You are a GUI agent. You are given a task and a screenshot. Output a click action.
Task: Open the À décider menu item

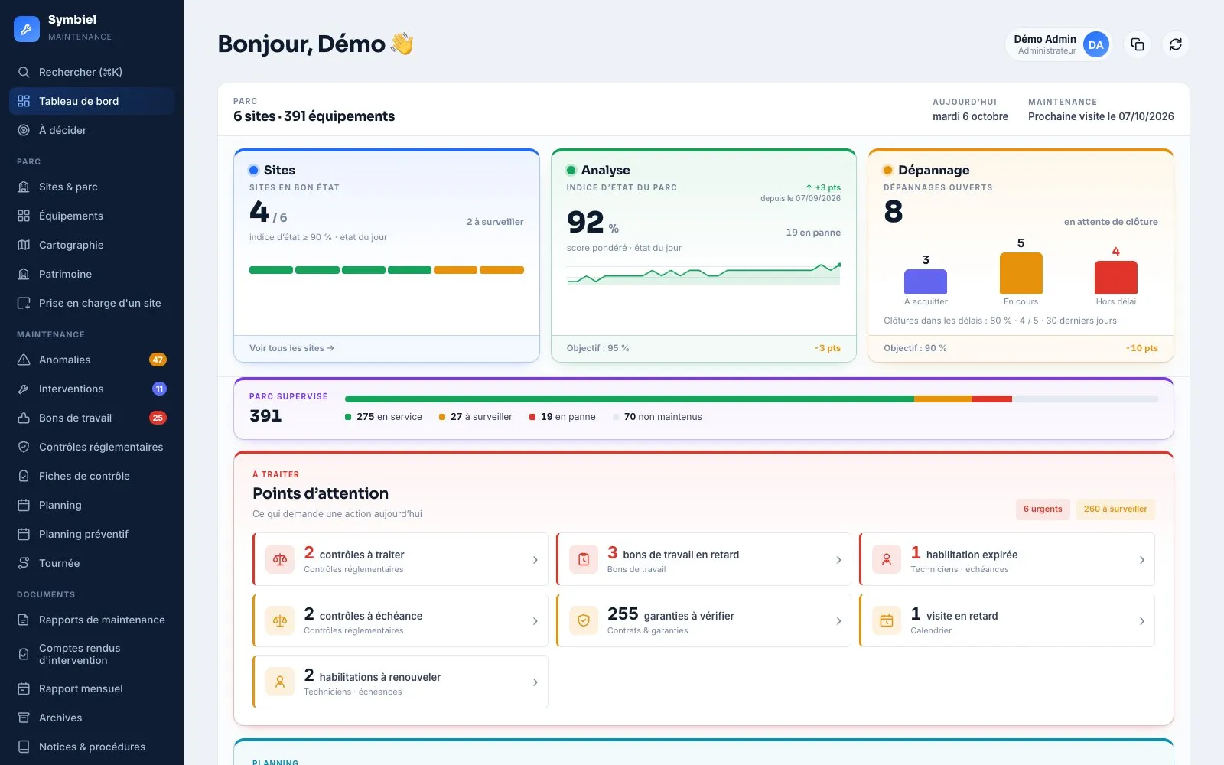click(x=92, y=130)
